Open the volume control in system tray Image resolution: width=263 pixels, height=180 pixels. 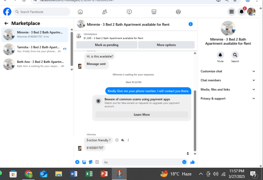tap(215, 174)
